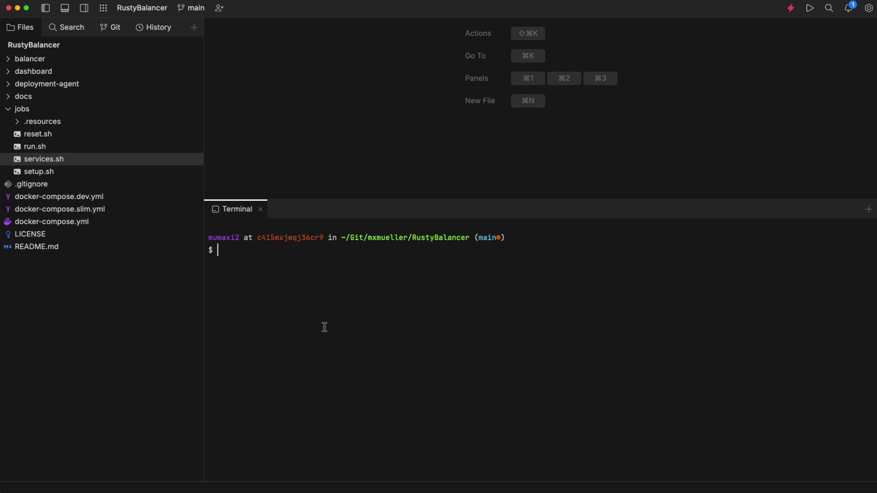Open notifications bell icon

click(849, 8)
